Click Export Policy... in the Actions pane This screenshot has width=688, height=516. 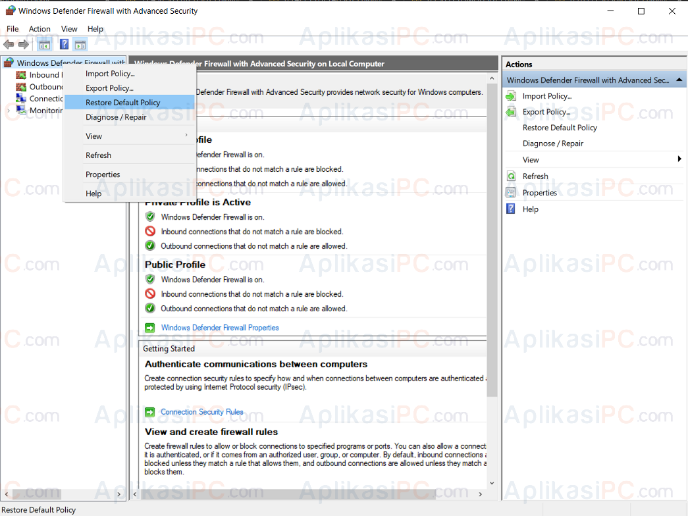(546, 112)
